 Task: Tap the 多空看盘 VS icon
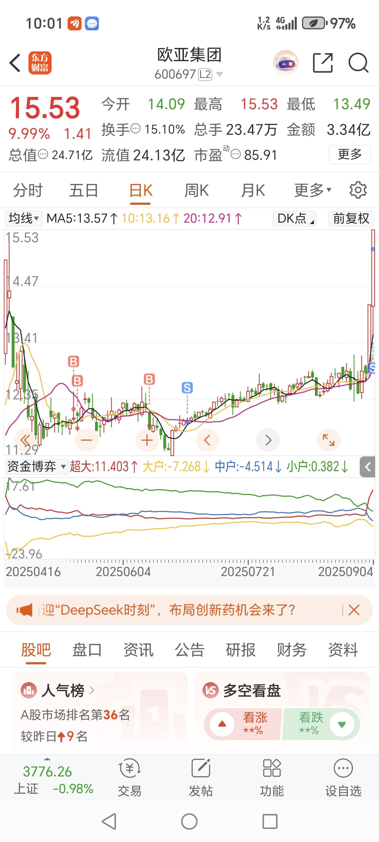[211, 691]
